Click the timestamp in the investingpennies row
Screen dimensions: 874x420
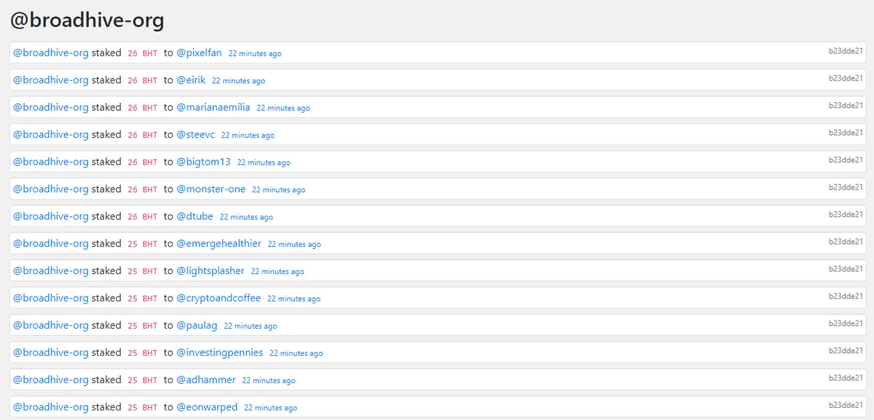coord(296,353)
